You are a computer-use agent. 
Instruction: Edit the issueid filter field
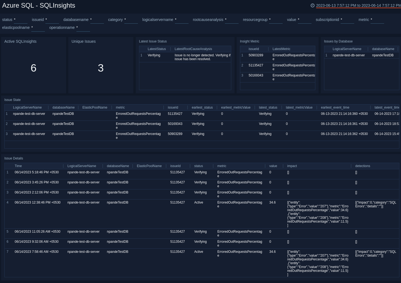[52, 20]
